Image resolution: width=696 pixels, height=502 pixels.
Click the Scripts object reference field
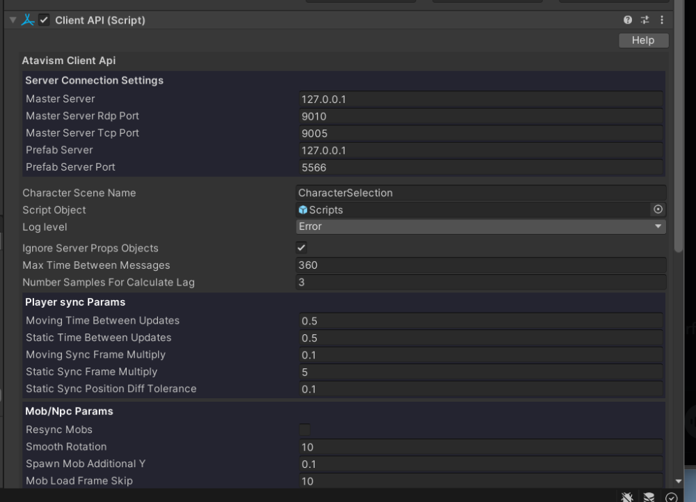[x=473, y=210]
